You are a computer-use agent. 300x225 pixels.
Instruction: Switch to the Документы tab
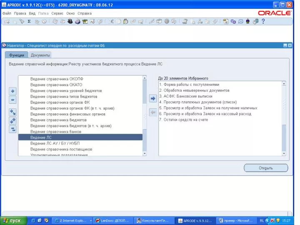coord(40,55)
